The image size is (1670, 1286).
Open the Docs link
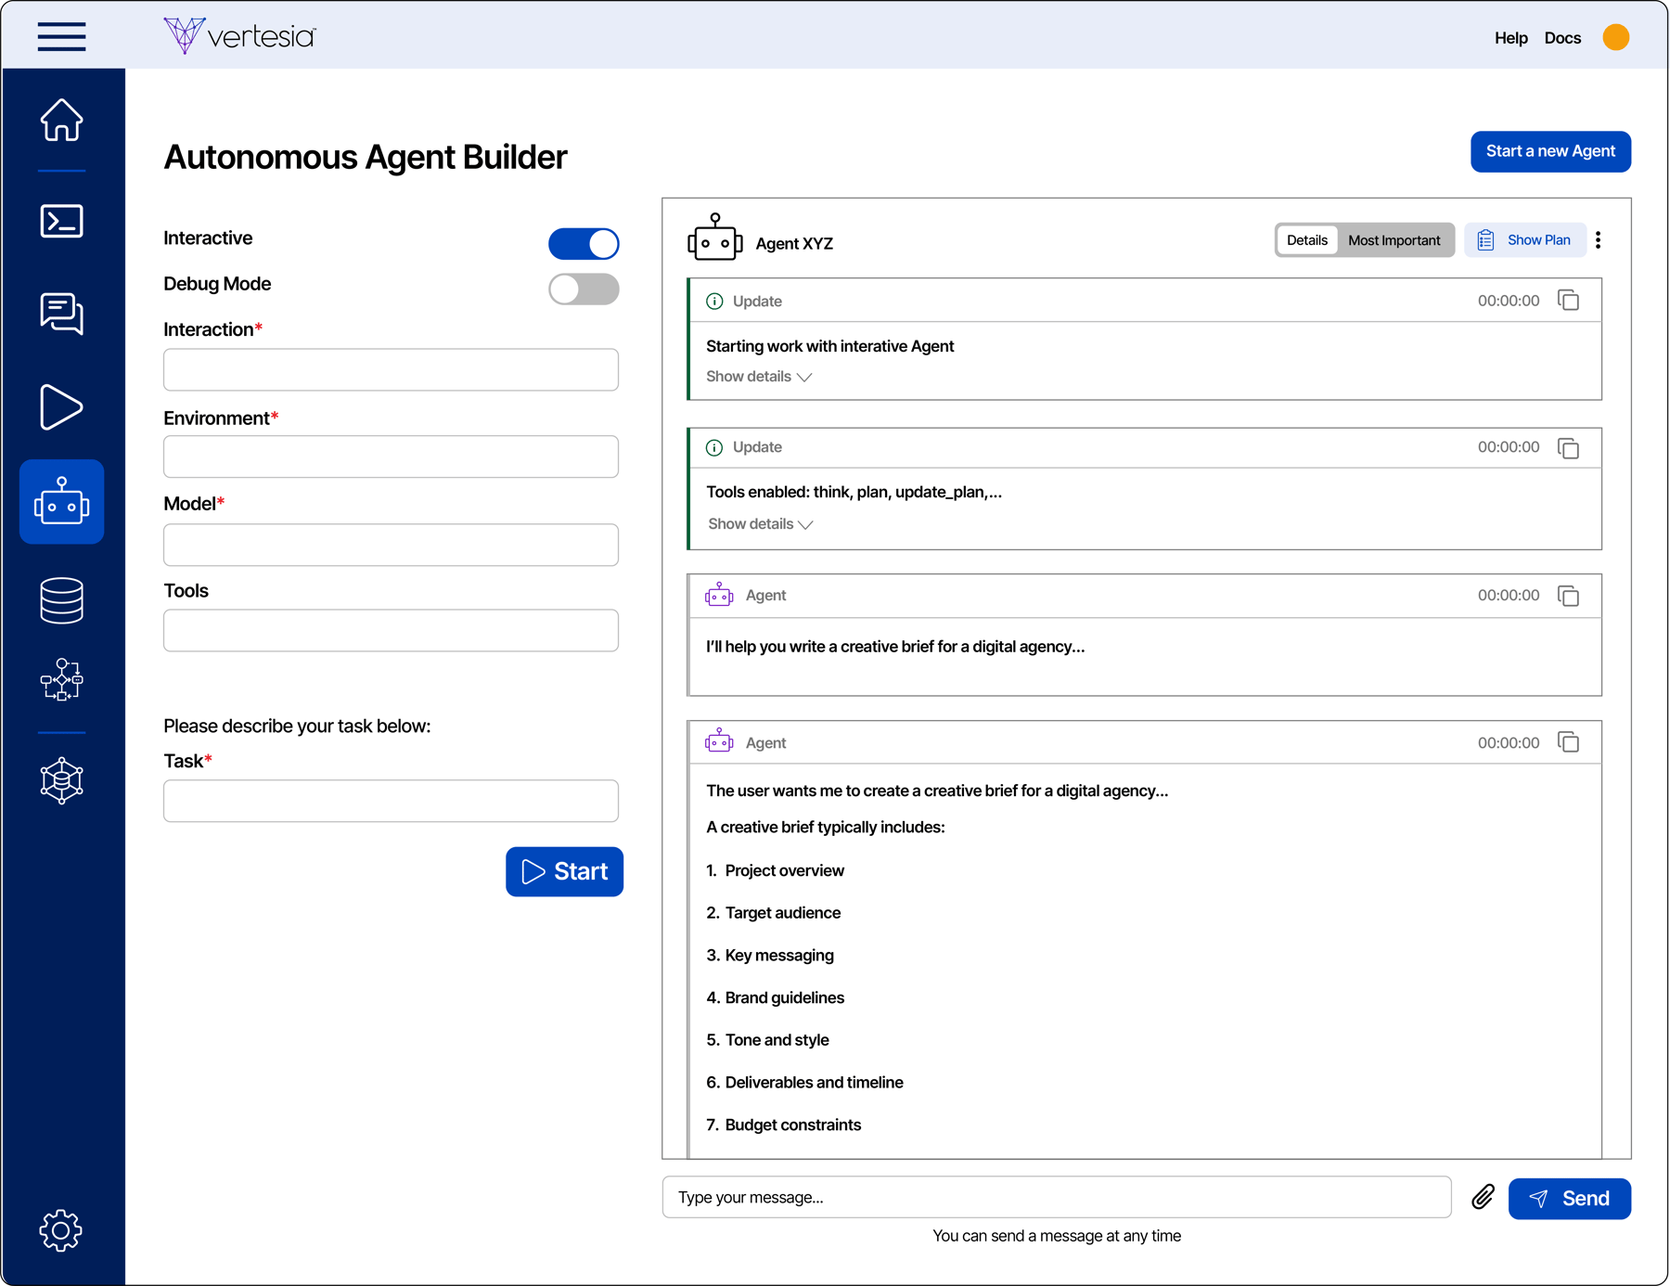[x=1562, y=38]
